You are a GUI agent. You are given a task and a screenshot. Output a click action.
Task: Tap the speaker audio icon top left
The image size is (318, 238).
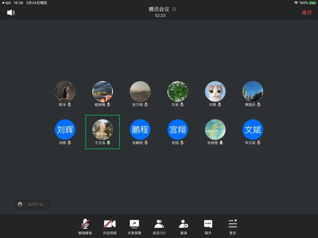click(11, 12)
